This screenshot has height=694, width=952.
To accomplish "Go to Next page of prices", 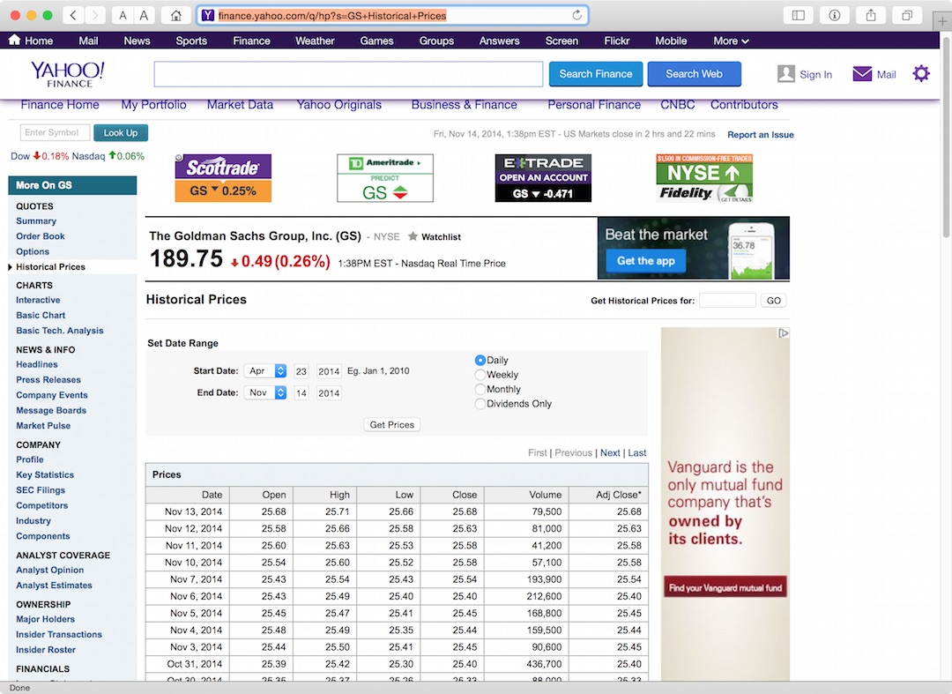I will (x=610, y=453).
